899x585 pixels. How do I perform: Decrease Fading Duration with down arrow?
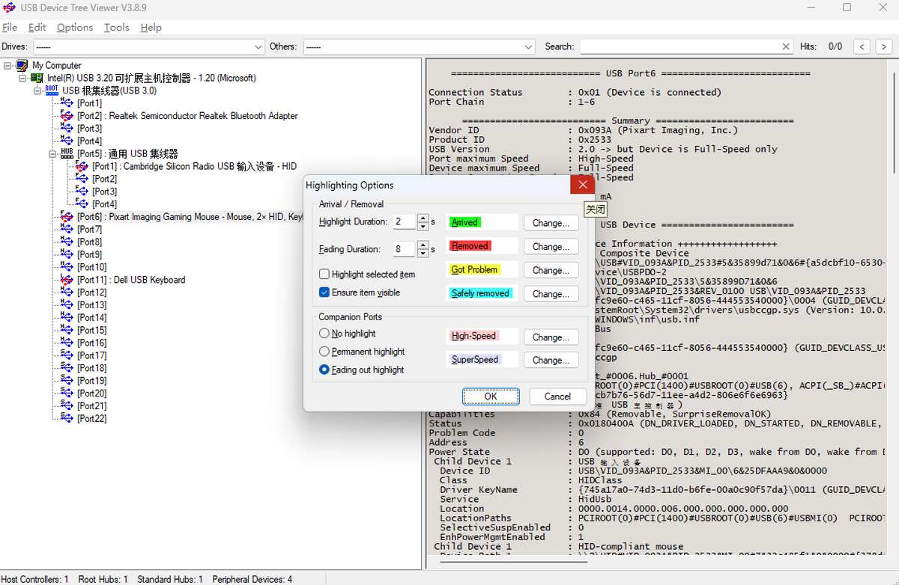[423, 253]
